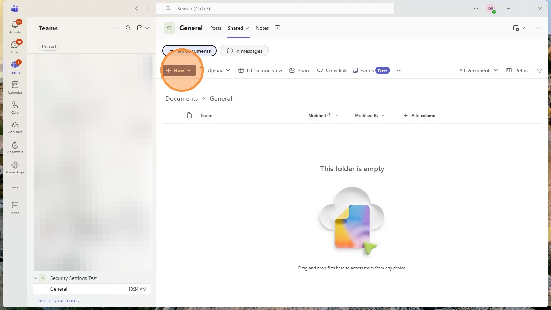Click the Share button

pos(300,70)
